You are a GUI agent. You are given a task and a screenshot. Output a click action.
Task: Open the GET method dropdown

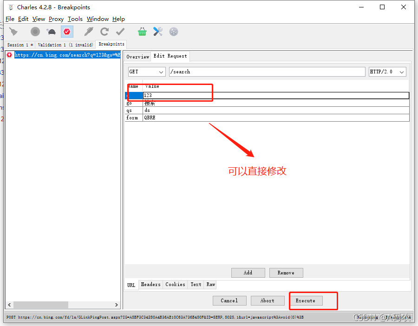tap(147, 72)
